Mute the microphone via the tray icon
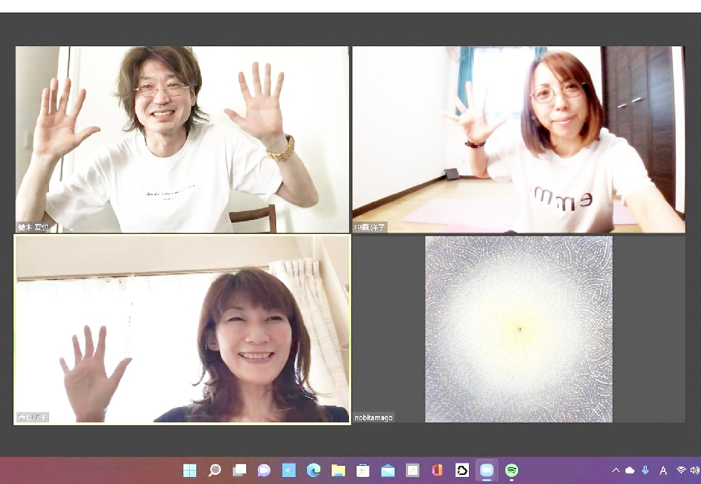 [645, 470]
